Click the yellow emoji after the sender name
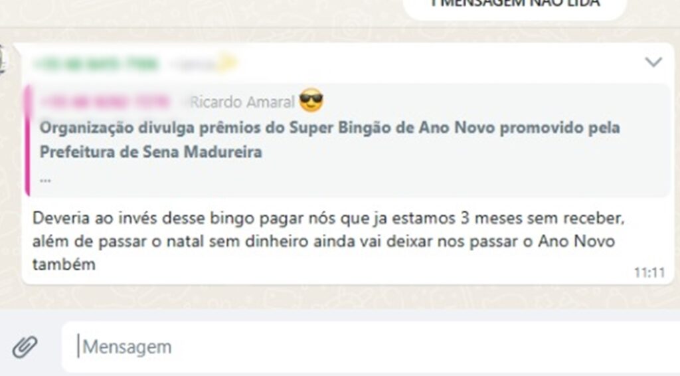The width and height of the screenshot is (680, 376). pyautogui.click(x=228, y=63)
